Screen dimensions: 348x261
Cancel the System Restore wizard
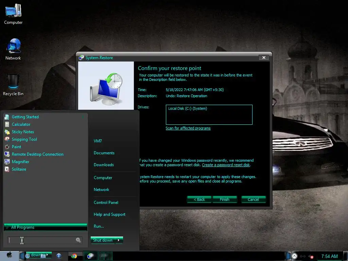(x=253, y=199)
